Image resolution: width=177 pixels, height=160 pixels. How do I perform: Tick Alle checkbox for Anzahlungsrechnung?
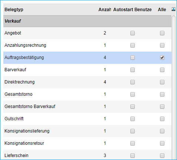[x=162, y=45]
